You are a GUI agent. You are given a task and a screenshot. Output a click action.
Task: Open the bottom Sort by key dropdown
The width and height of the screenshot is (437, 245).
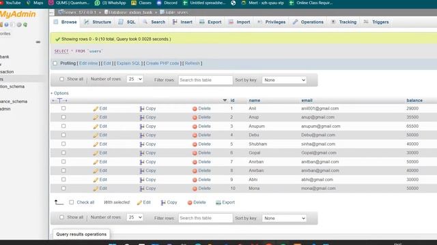(x=284, y=218)
